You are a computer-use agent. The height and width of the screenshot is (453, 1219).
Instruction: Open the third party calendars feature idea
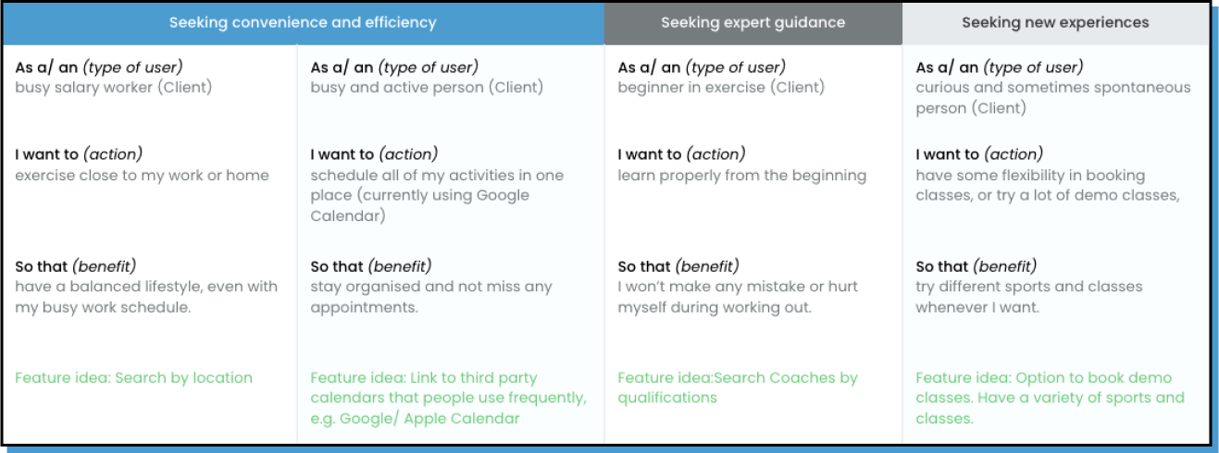(x=448, y=398)
